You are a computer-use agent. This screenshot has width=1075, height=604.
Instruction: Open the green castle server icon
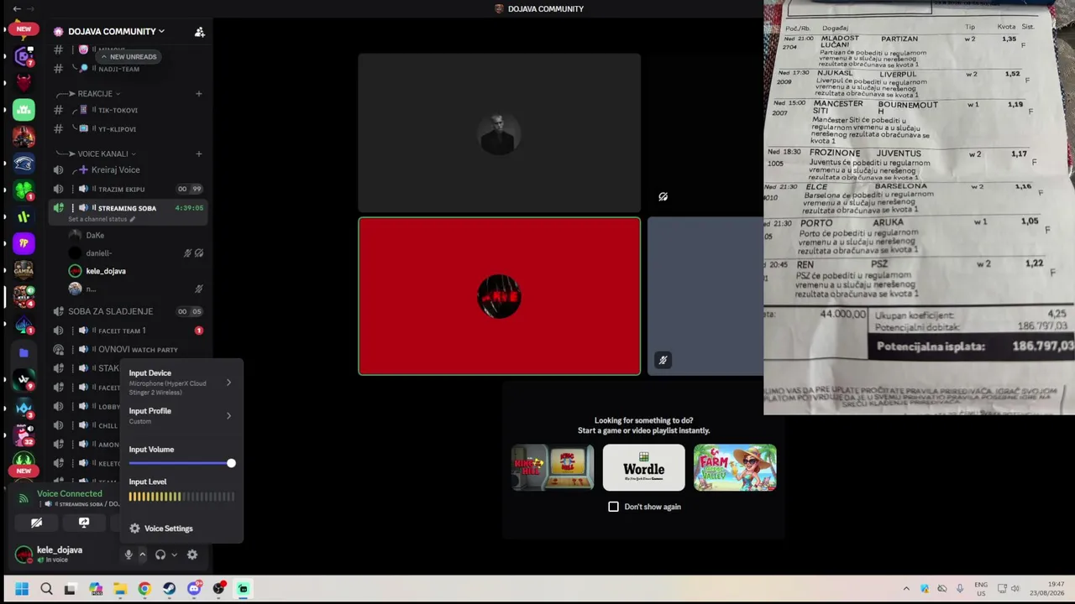pos(24,110)
